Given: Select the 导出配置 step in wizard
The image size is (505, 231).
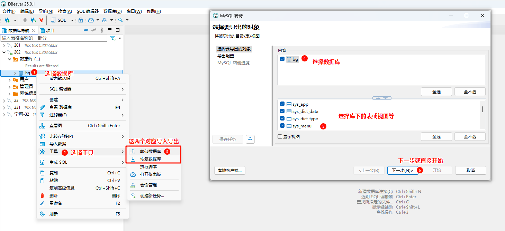Looking at the screenshot, I should coord(226,56).
